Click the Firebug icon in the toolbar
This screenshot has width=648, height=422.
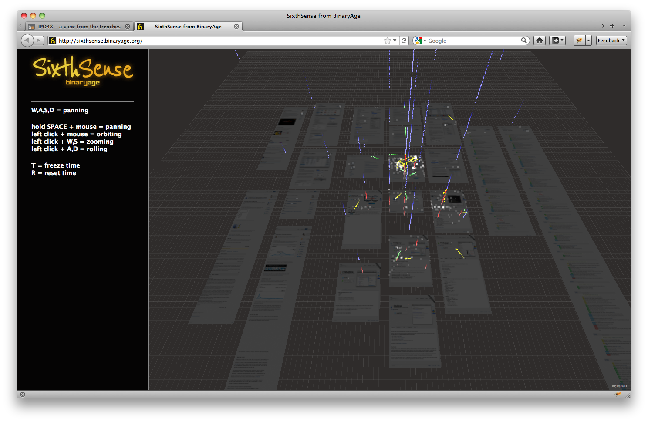point(579,41)
